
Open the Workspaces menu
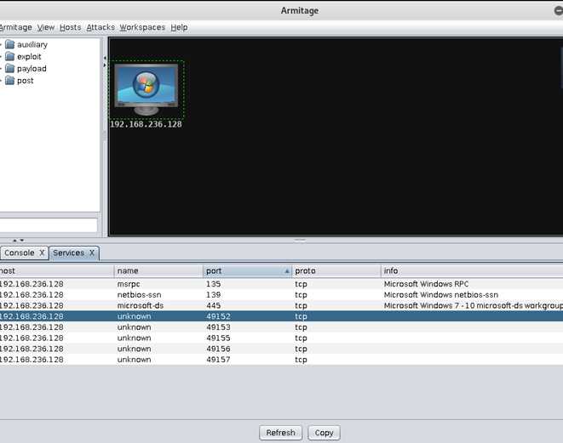coord(142,27)
